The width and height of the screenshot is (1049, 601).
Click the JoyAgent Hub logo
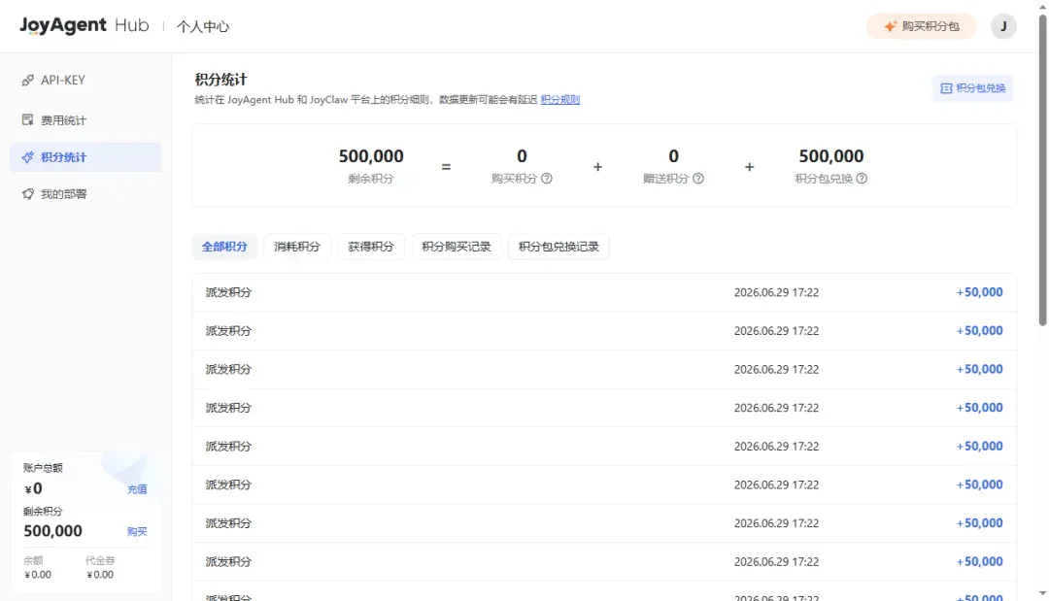[x=85, y=25]
